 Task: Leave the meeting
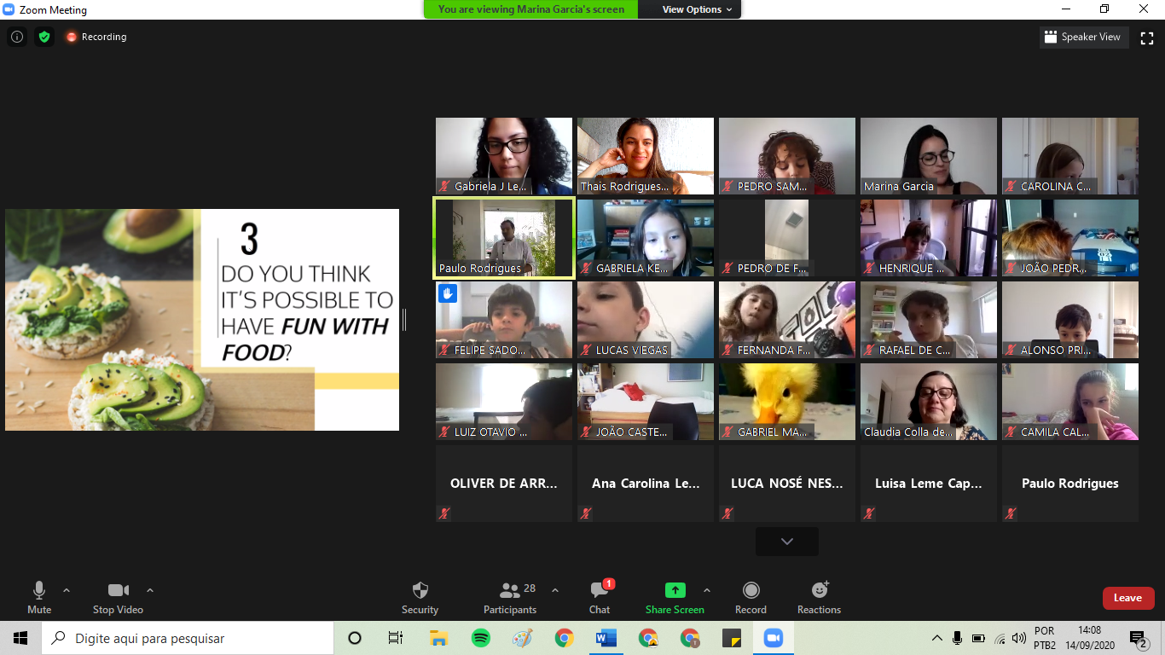tap(1127, 598)
